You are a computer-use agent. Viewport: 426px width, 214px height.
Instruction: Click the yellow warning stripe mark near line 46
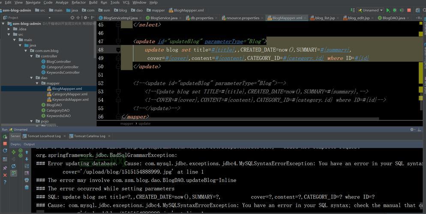[x=421, y=34]
